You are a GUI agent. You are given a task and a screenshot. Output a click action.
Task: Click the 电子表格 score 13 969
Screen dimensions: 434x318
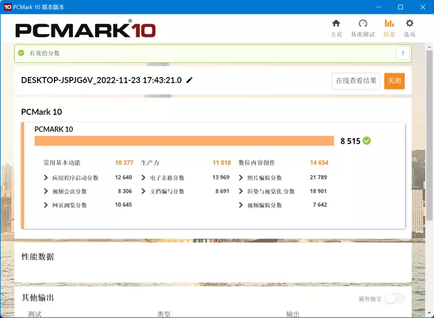click(x=221, y=178)
